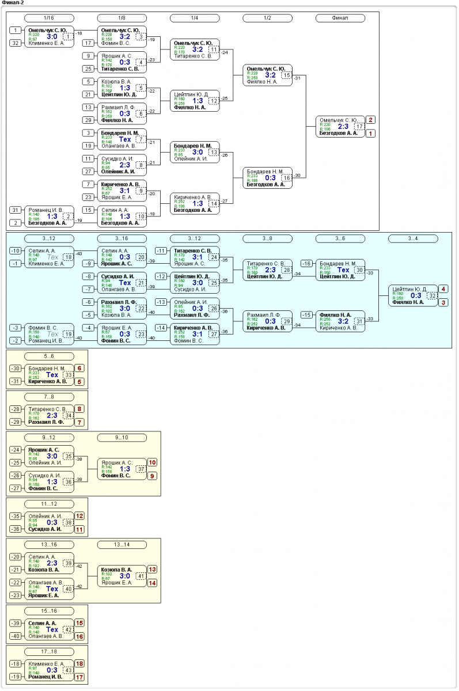Screen dimensions: 459x691
Task: Click seed box 25 beside Титаренко С. В.
Action: tap(89, 69)
